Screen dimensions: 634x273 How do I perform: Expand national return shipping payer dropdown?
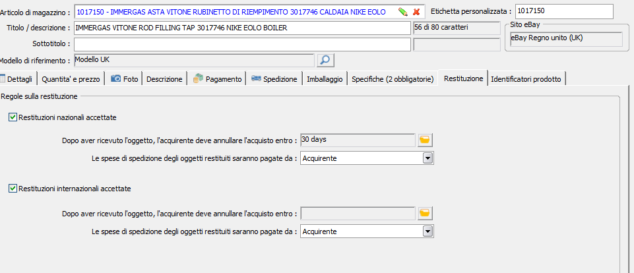coord(428,158)
